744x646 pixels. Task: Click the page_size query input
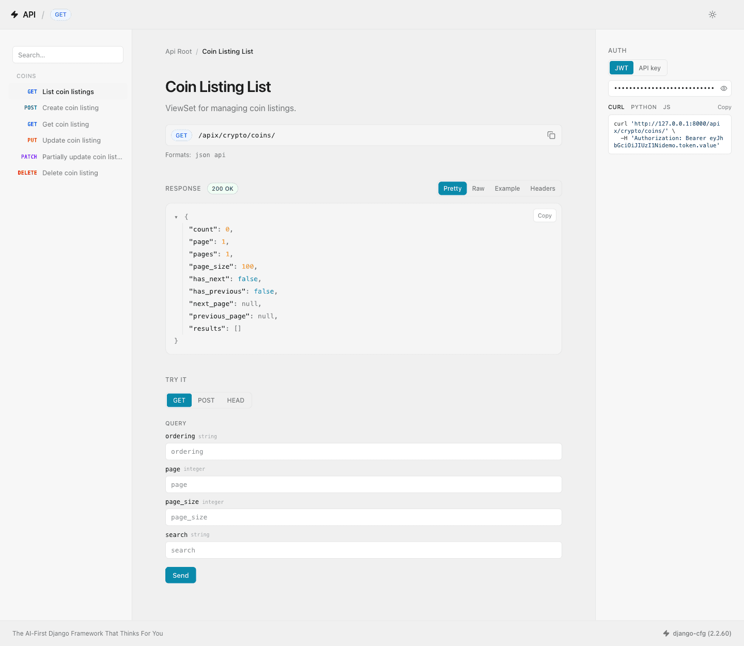coord(363,517)
